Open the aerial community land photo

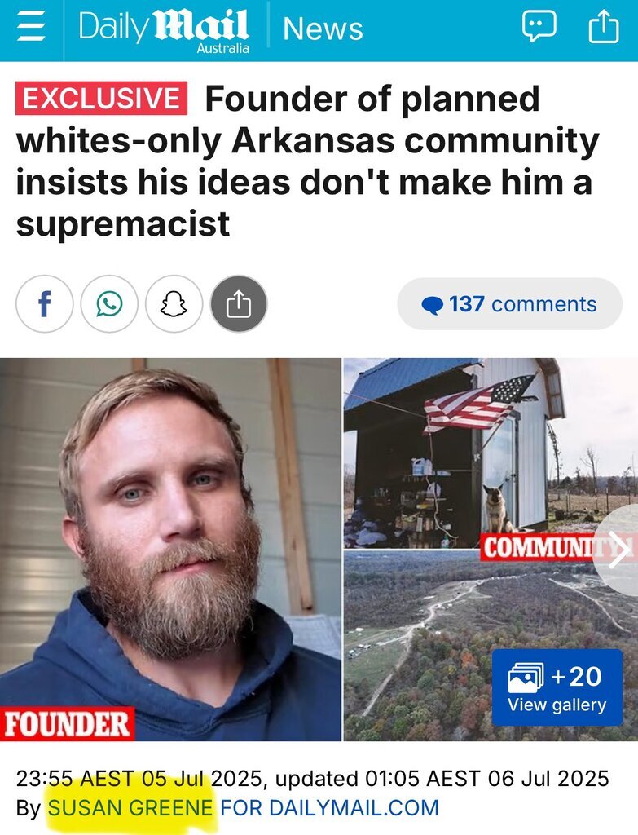(x=491, y=646)
